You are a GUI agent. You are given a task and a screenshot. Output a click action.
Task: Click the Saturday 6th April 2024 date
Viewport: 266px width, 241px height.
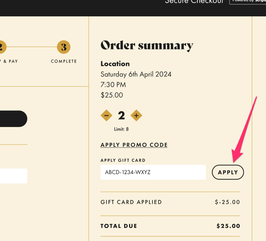pyautogui.click(x=136, y=74)
